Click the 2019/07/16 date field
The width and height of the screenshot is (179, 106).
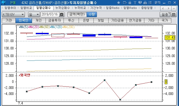tap(50, 14)
